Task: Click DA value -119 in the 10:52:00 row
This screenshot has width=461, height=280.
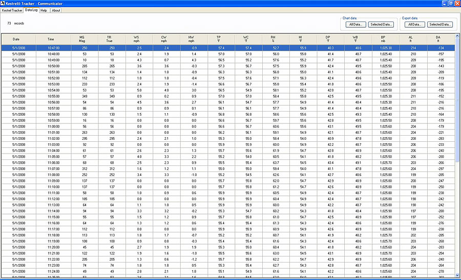Action: (441, 78)
